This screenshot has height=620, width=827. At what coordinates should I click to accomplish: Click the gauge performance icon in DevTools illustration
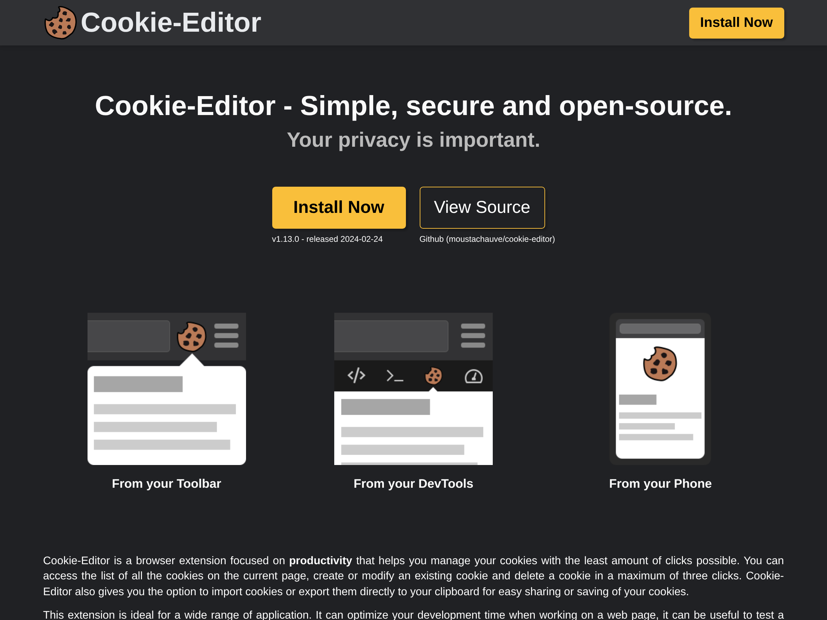pyautogui.click(x=474, y=376)
